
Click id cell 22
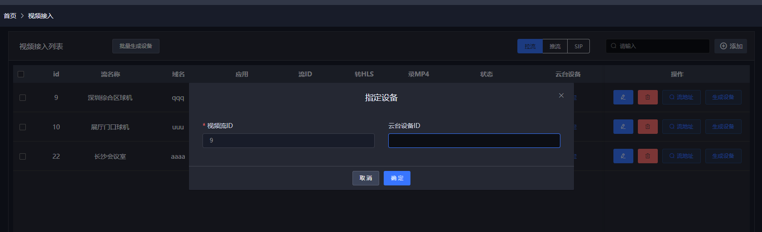pyautogui.click(x=56, y=156)
